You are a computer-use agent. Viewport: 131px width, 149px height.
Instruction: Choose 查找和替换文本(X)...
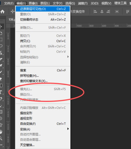(43, 81)
